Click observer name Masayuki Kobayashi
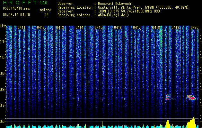The image size is (202, 128). coord(115,4)
